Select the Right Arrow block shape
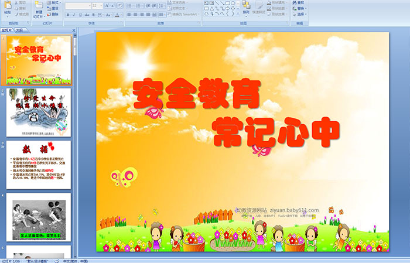Image resolution: width=410 pixels, height=263 pixels. tap(227, 8)
